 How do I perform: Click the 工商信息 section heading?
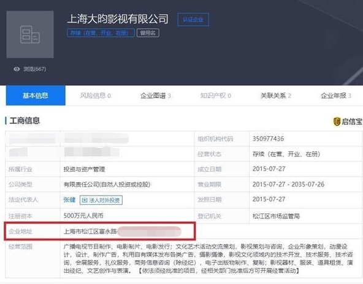25,121
